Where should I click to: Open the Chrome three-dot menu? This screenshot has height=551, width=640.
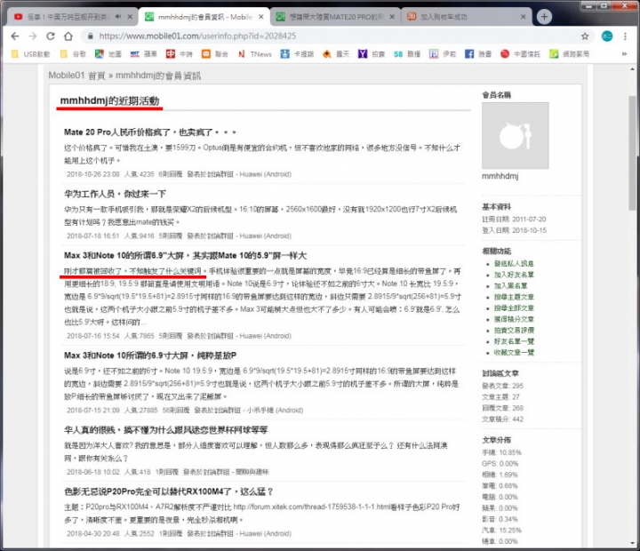coord(625,36)
